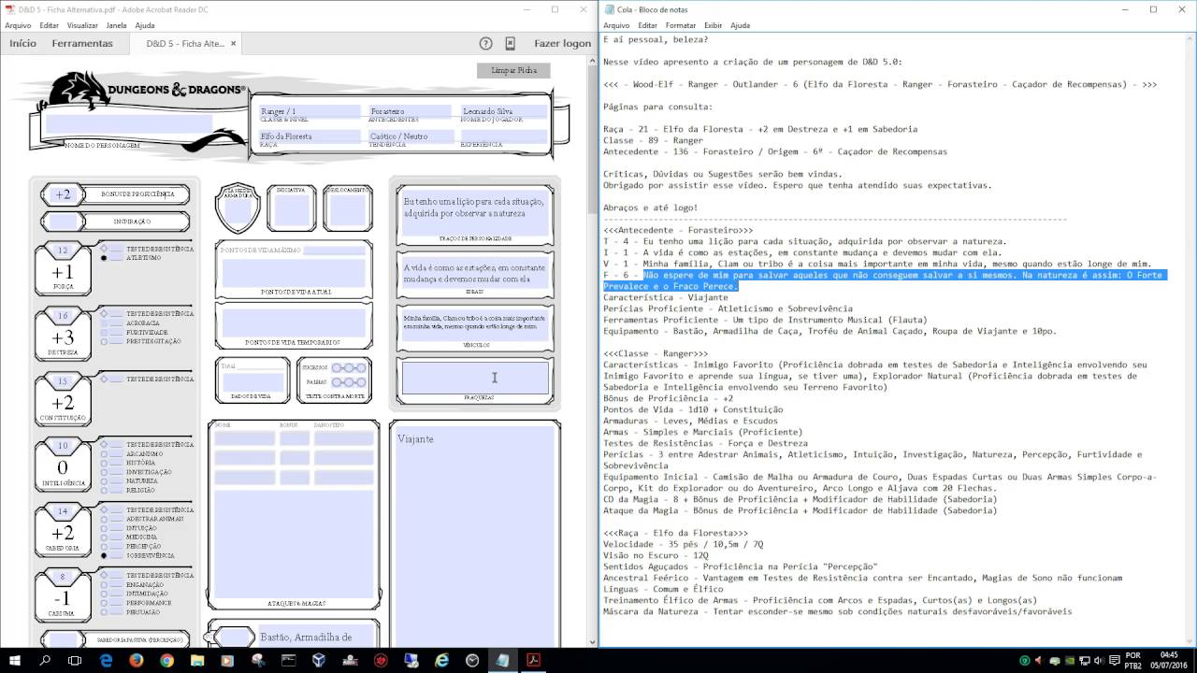Open Visualizar menu in Acrobat Reader

(x=82, y=25)
